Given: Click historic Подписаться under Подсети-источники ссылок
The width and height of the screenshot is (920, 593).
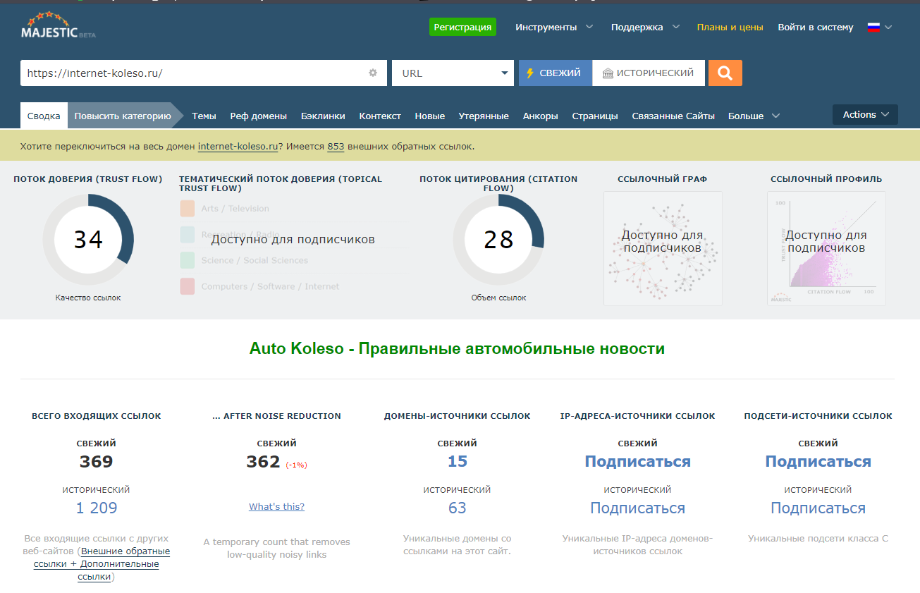Looking at the screenshot, I should [818, 508].
